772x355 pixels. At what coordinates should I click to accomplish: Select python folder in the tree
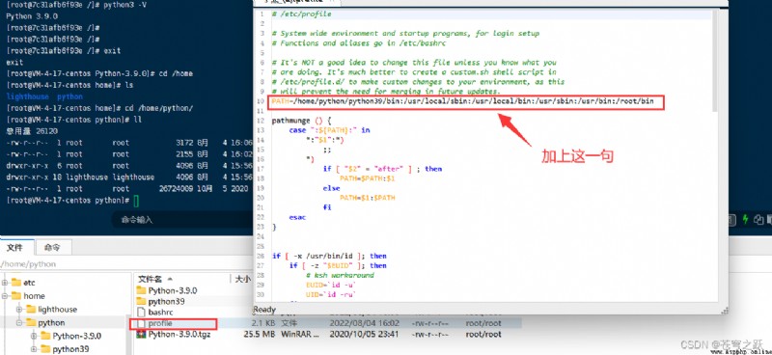tap(51, 322)
